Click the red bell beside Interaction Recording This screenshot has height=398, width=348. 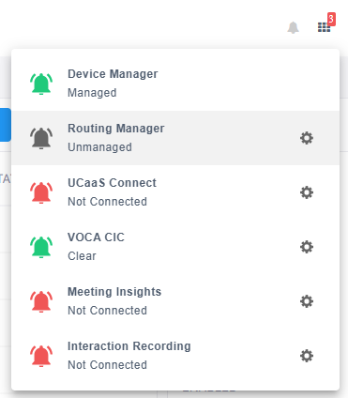point(41,356)
